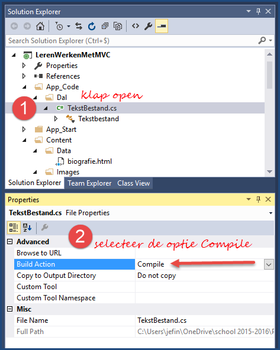Click the Solution Explorer vertical scrollbar thumb
The height and width of the screenshot is (350, 280).
pyautogui.click(x=269, y=75)
